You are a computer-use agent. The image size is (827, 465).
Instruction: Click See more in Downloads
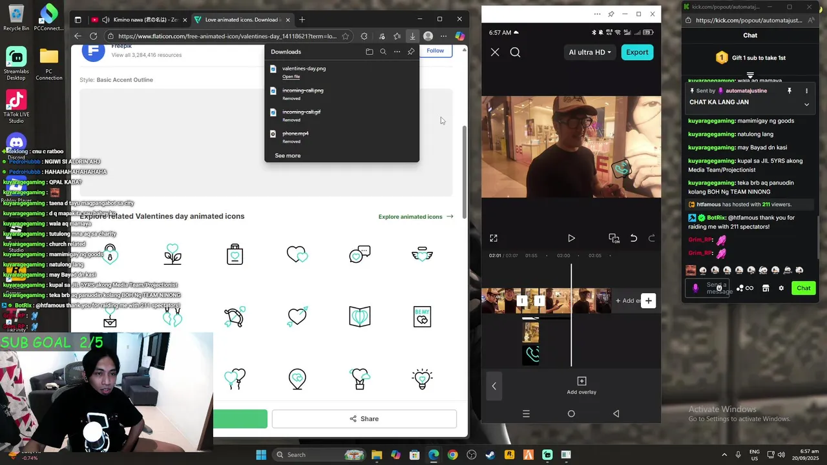tap(288, 156)
